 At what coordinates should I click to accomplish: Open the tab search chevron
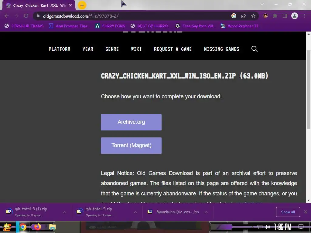262,4
